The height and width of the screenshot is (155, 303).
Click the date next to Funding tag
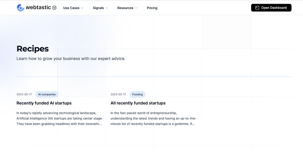point(118,94)
